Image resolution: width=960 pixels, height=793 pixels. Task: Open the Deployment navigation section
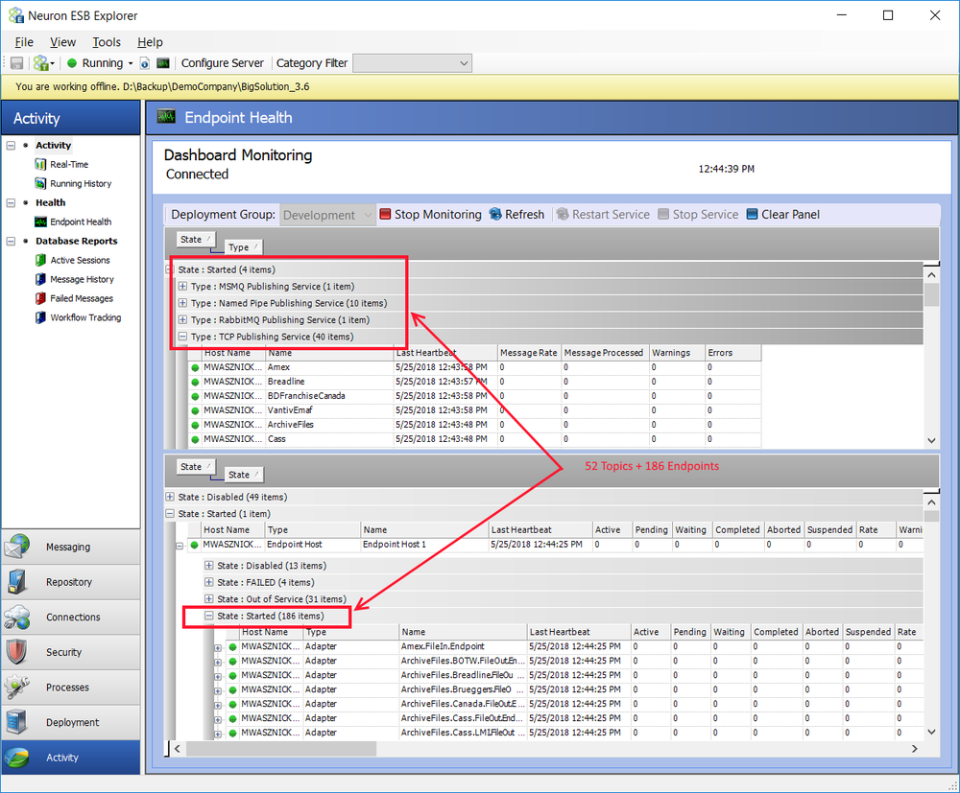[x=71, y=722]
